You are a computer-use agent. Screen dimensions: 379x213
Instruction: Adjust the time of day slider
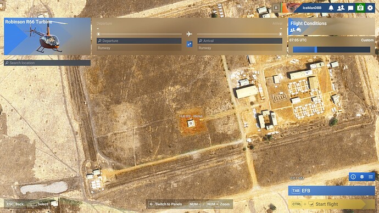coord(331,49)
